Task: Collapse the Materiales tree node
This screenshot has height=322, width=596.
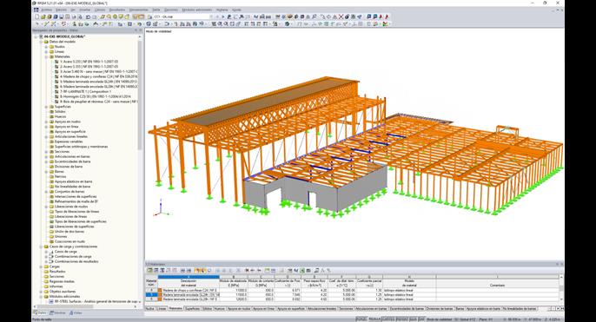Action: click(x=46, y=56)
